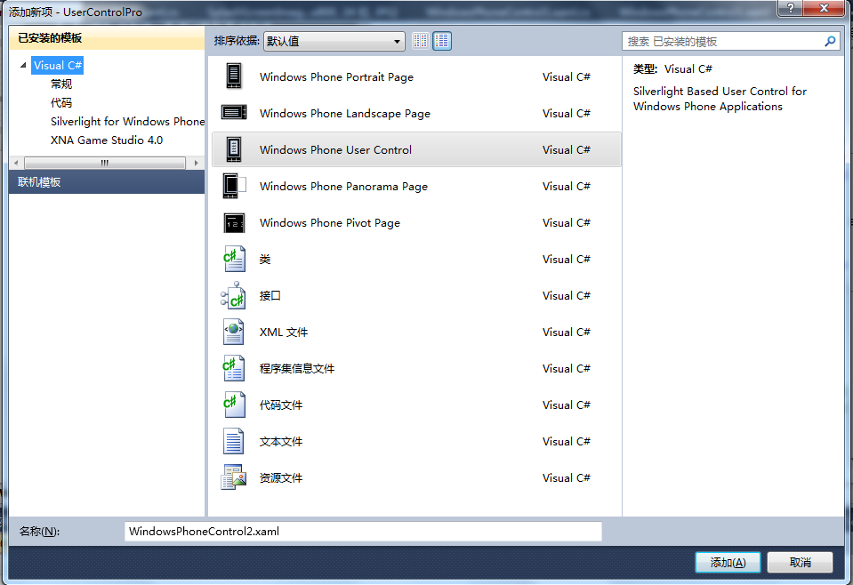Select the 程序集信息文件 template name
This screenshot has width=853, height=585.
297,368
